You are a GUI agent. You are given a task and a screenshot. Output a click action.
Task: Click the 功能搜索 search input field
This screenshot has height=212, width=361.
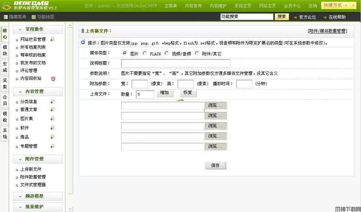(247, 17)
